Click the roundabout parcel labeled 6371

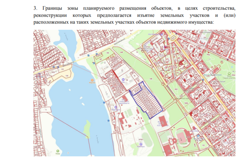tap(173, 39)
